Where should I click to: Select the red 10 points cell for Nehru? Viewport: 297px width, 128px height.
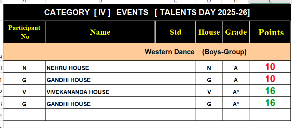pyautogui.click(x=270, y=67)
